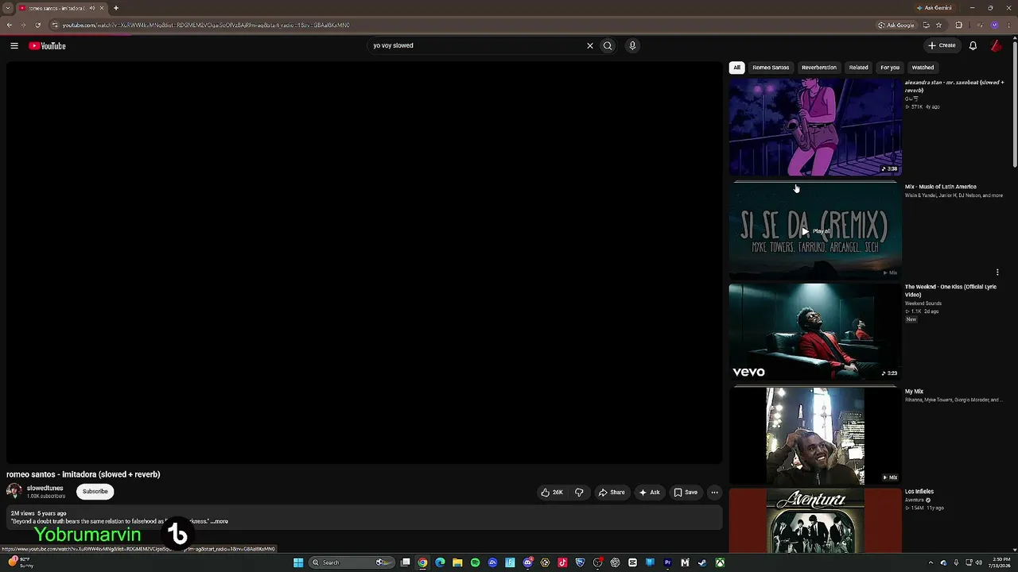Select the Reverberation filter chip
Screen dimensions: 1018x572
tap(818, 68)
